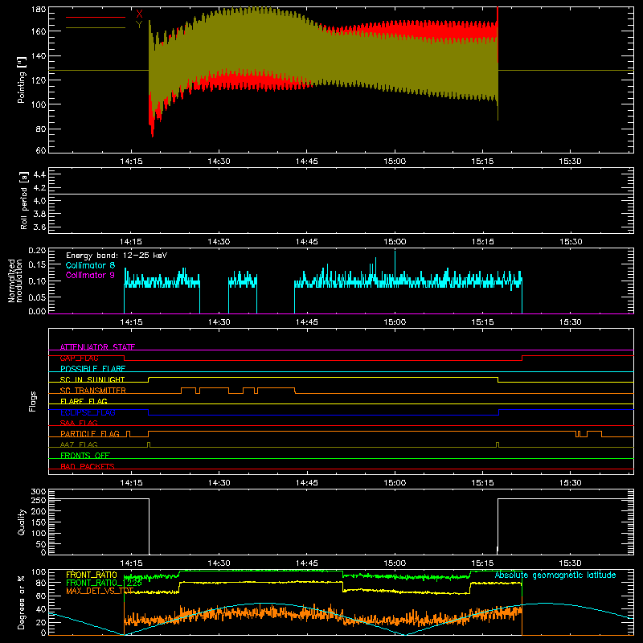Select the SC_IN_SUNLIGHT label
643x643 pixels.
click(92, 379)
